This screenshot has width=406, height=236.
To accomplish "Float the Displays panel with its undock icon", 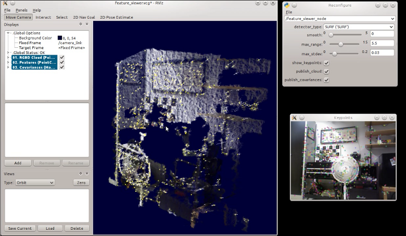I will point(80,24).
